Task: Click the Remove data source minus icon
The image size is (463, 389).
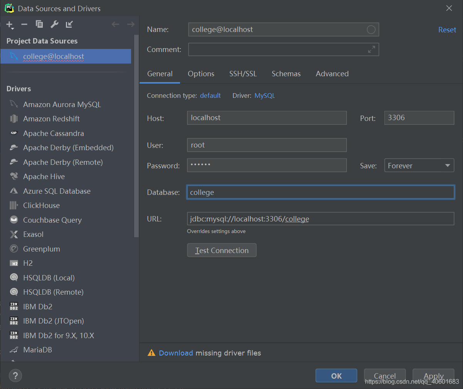Action: coord(24,24)
